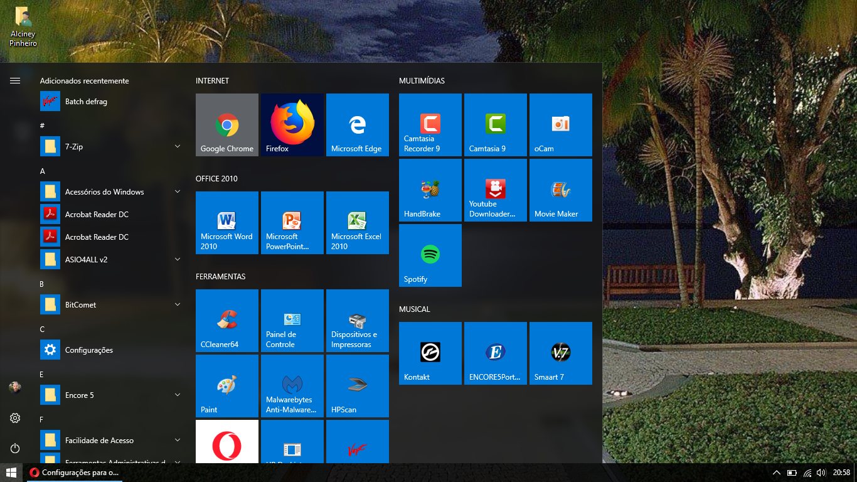This screenshot has height=482, width=857.
Task: Open Configurações in the app list
Action: (112, 350)
